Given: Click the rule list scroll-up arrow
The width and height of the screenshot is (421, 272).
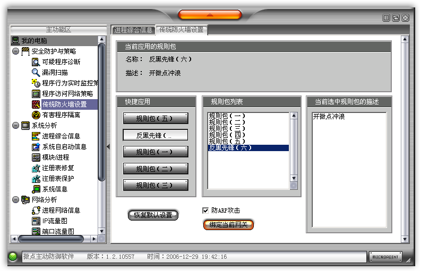Looking at the screenshot, I should coord(294,116).
